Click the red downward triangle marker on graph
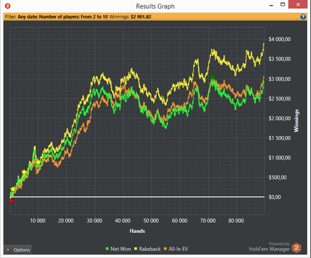This screenshot has width=311, height=258. click(11, 201)
